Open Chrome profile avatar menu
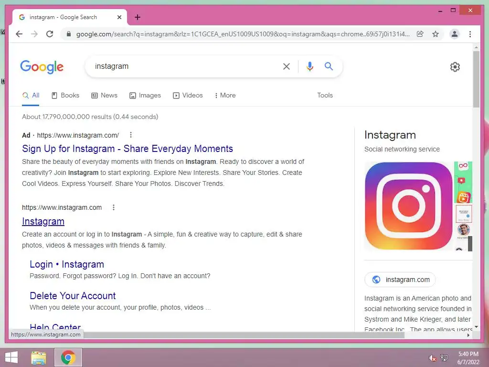This screenshot has width=489, height=367. tap(455, 34)
